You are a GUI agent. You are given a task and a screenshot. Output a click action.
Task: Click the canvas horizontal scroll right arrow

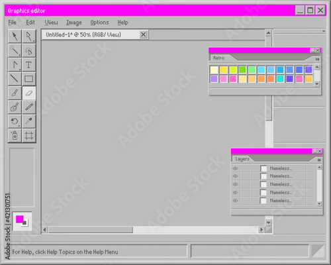point(261,230)
